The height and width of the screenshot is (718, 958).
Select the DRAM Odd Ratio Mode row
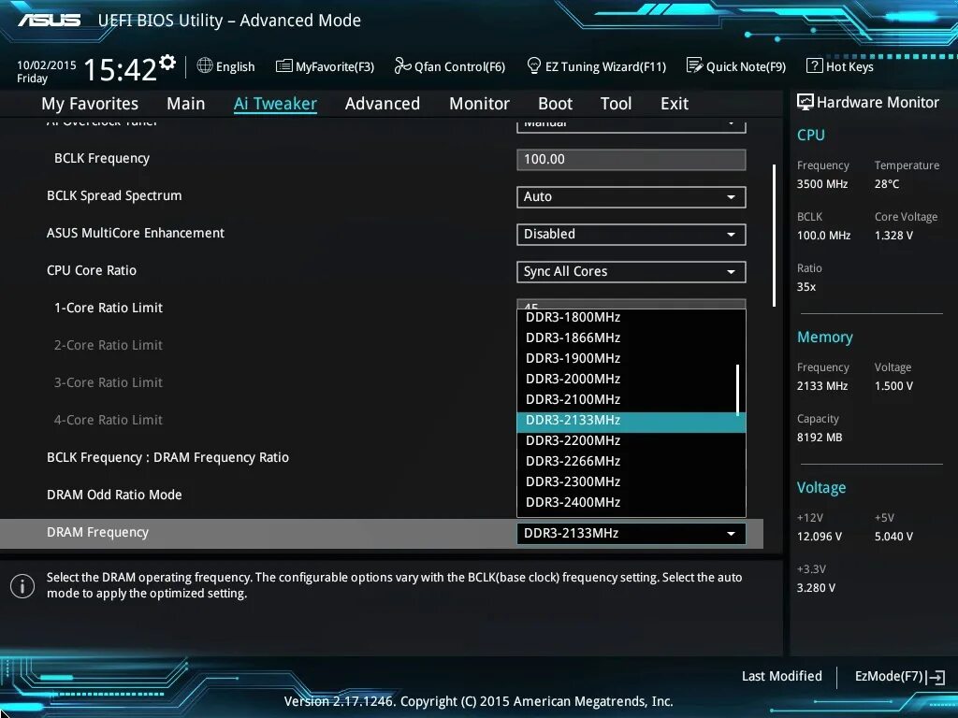point(114,495)
